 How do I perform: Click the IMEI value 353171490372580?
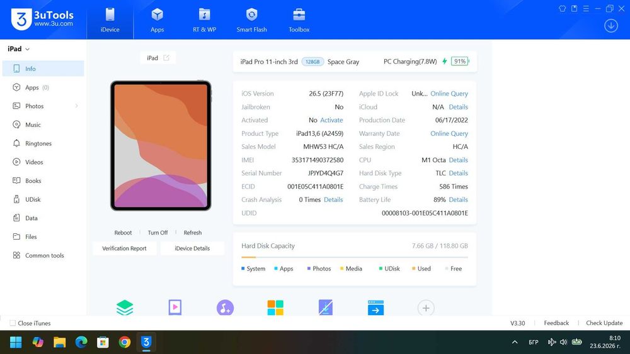click(318, 160)
